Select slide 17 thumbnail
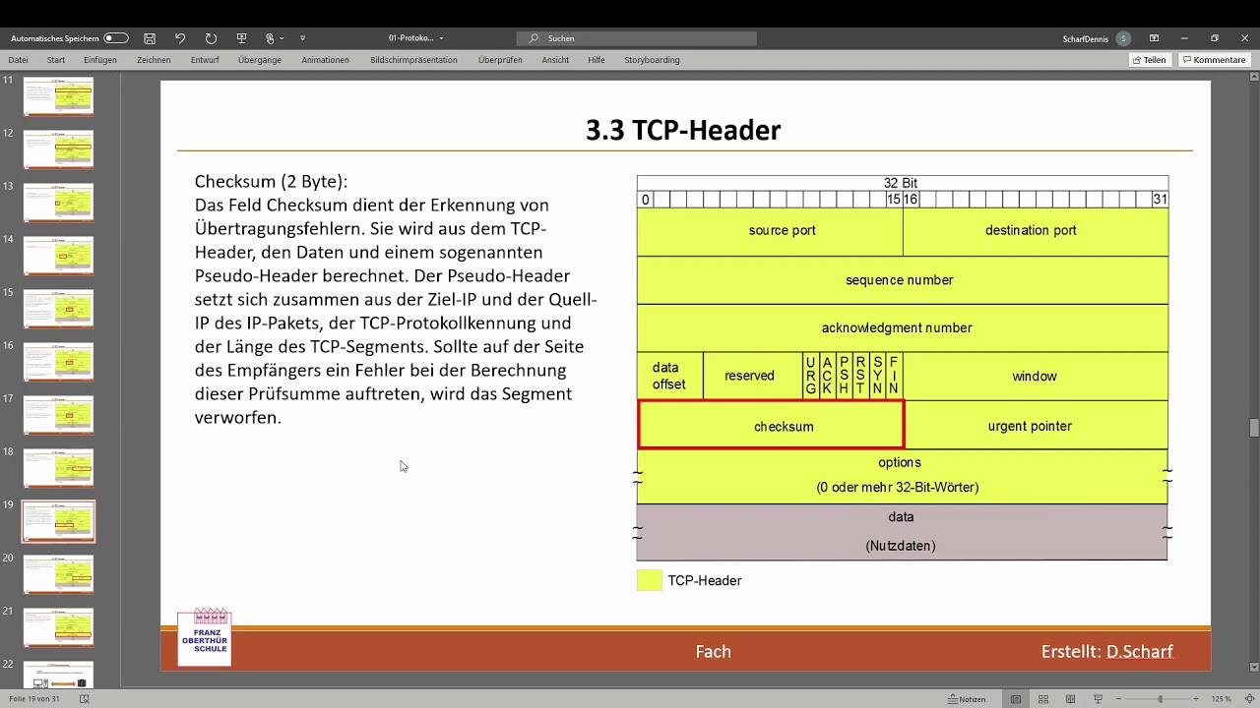The height and width of the screenshot is (708, 1260). [x=58, y=414]
